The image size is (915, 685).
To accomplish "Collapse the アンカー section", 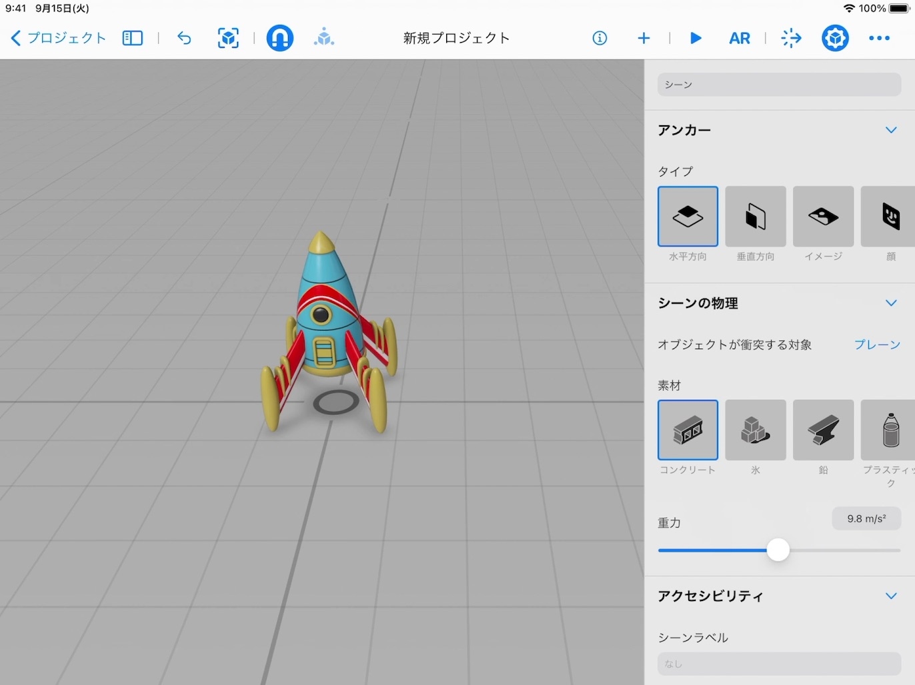I will click(891, 130).
